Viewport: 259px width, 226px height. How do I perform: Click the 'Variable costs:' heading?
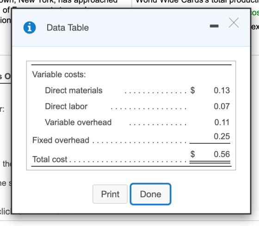(x=59, y=75)
